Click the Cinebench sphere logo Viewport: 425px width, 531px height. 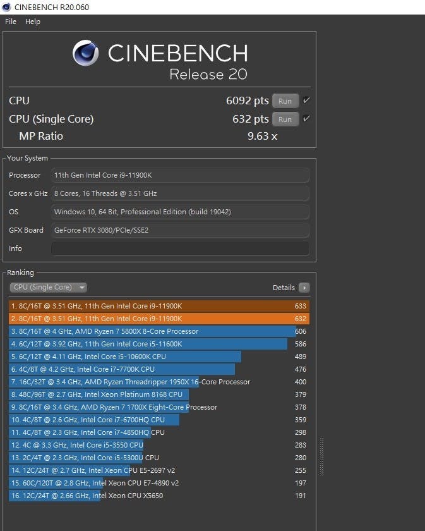point(86,53)
